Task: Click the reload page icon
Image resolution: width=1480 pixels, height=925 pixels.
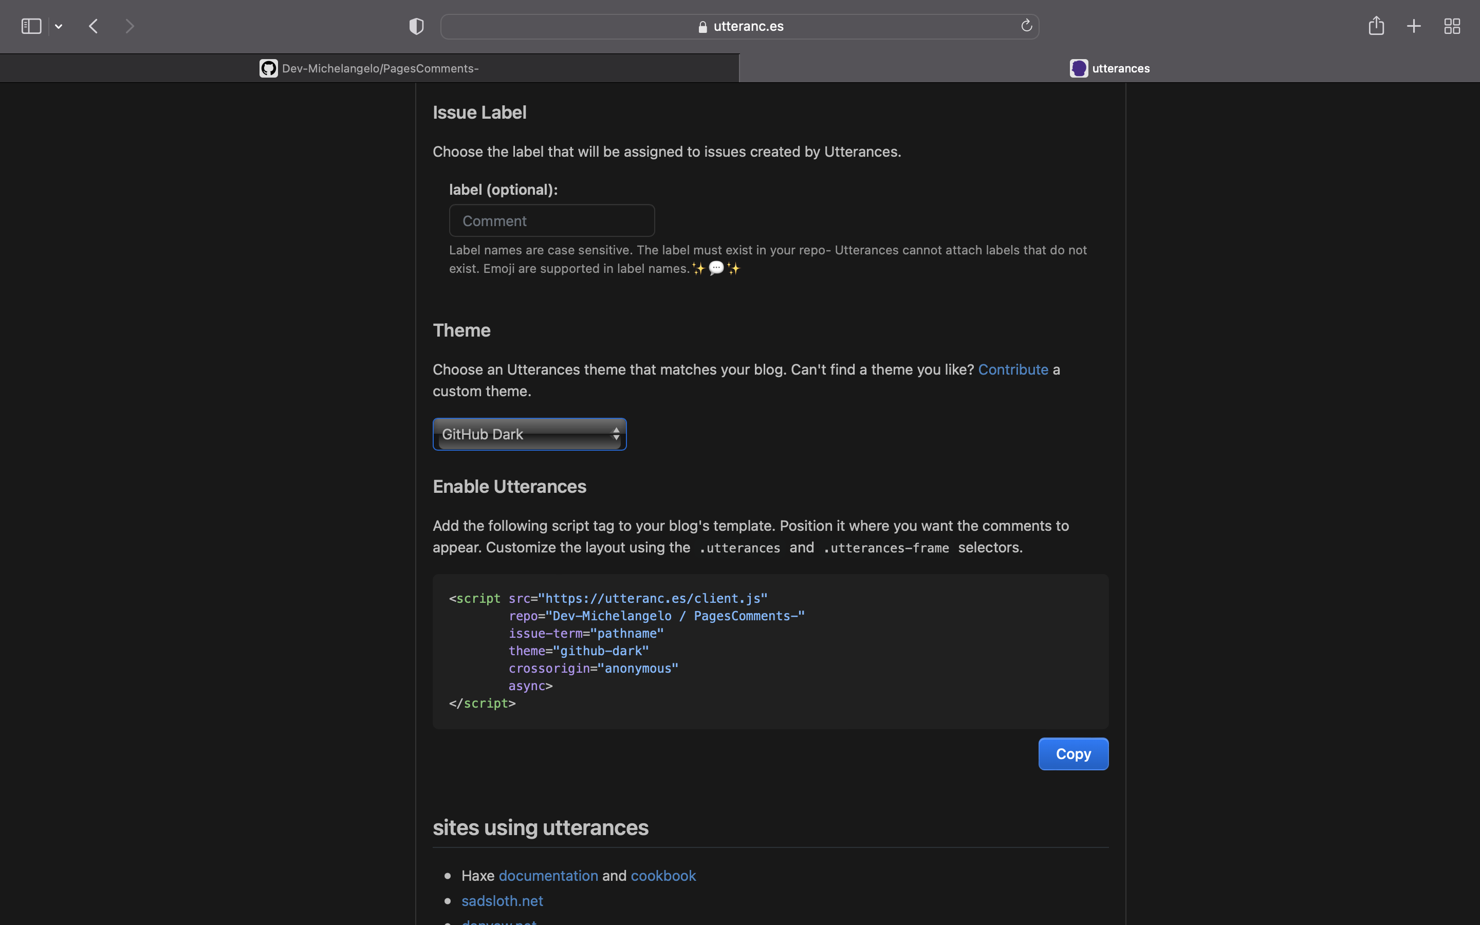Action: (1026, 25)
